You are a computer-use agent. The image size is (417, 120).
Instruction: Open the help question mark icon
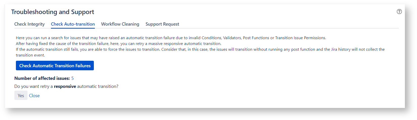tap(399, 12)
